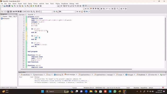Close the Management panel
Screen dimensions: 167x94
(x=16, y=14)
